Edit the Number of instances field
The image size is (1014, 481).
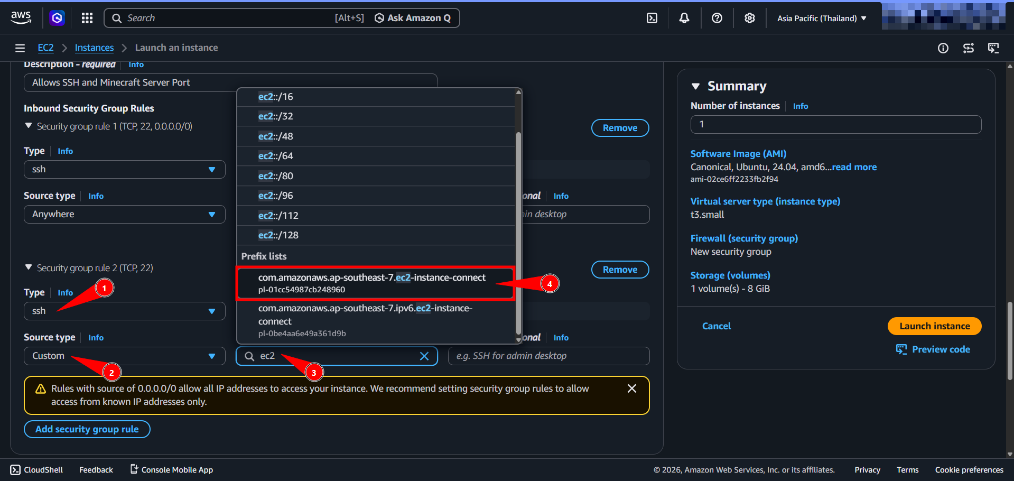point(836,125)
